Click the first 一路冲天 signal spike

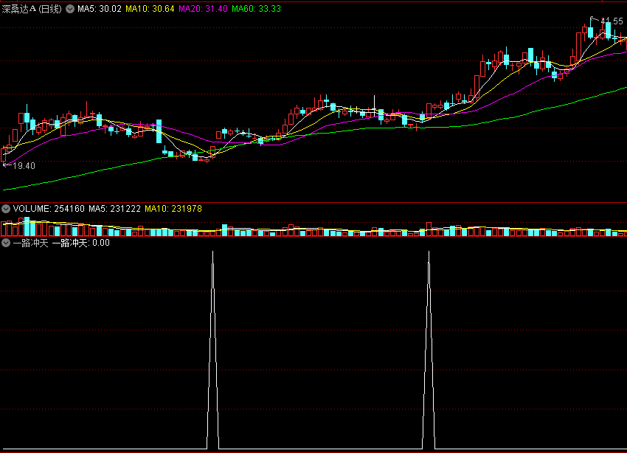pyautogui.click(x=212, y=350)
